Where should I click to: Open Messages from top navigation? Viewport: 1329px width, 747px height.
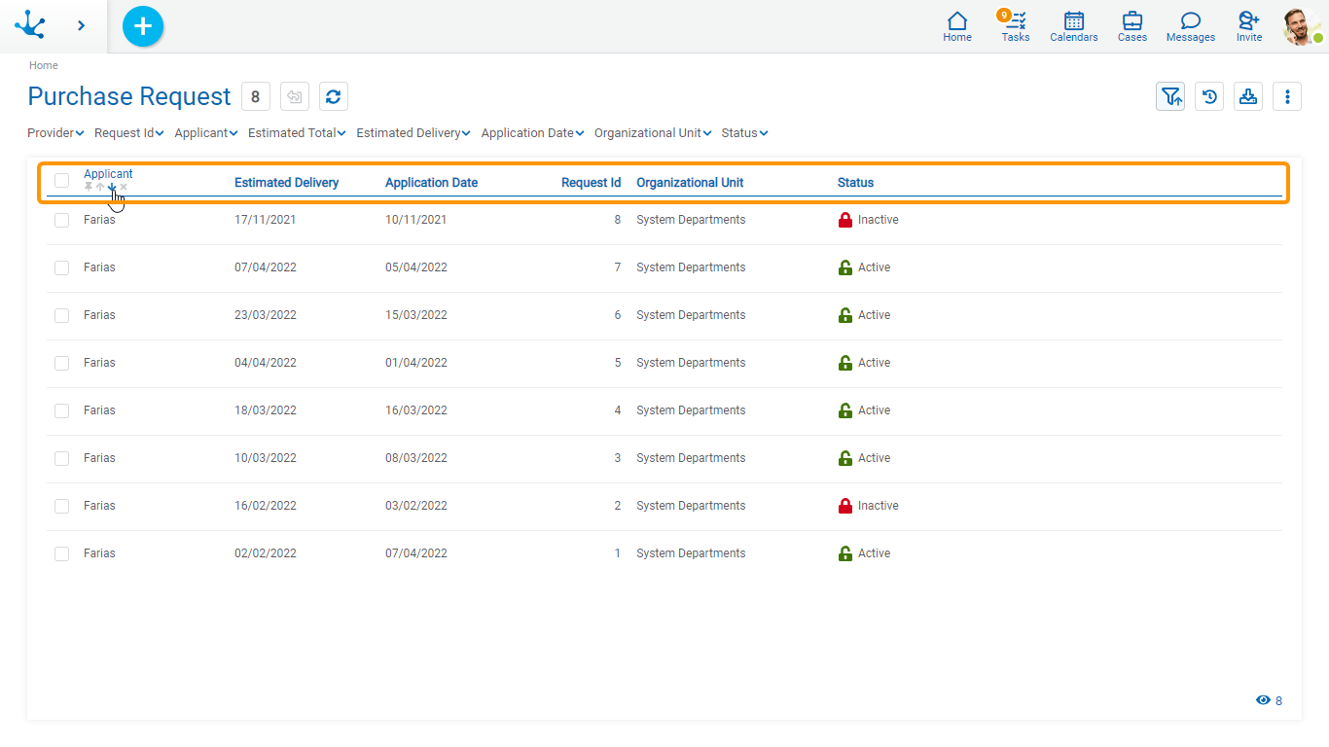pyautogui.click(x=1191, y=26)
